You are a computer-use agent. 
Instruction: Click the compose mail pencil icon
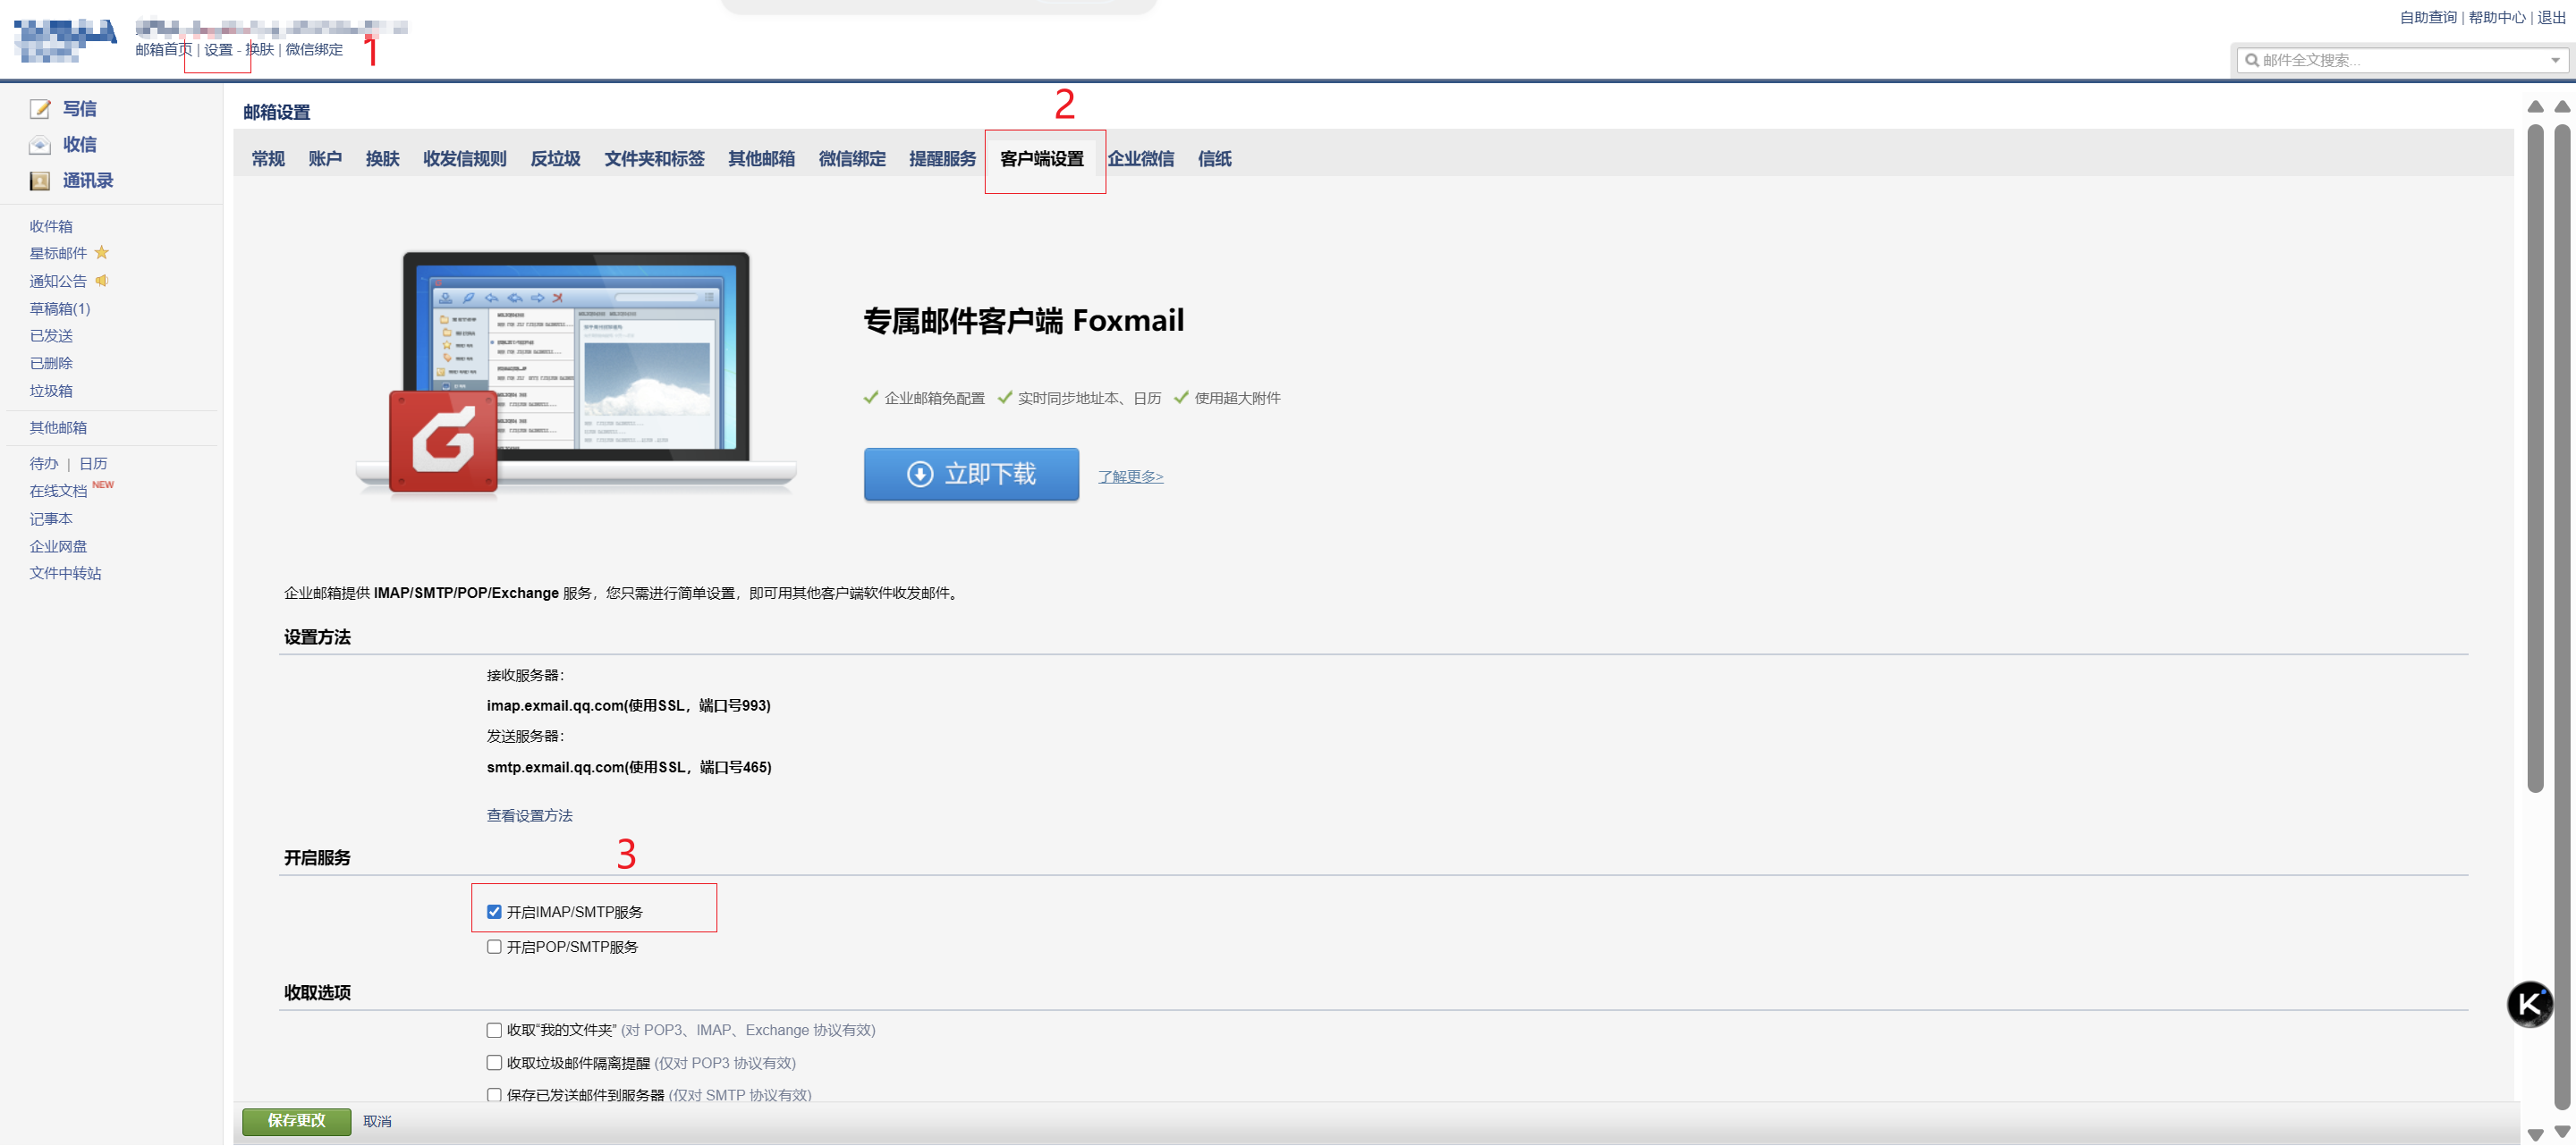[40, 109]
